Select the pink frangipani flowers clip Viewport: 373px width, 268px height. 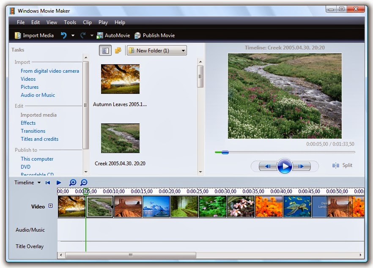pos(241,207)
